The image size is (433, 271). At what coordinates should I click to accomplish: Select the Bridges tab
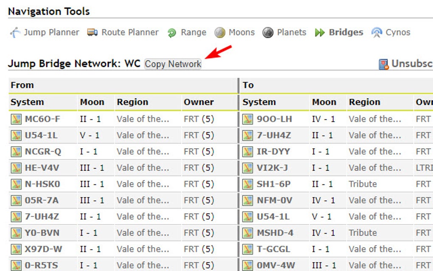coord(346,32)
